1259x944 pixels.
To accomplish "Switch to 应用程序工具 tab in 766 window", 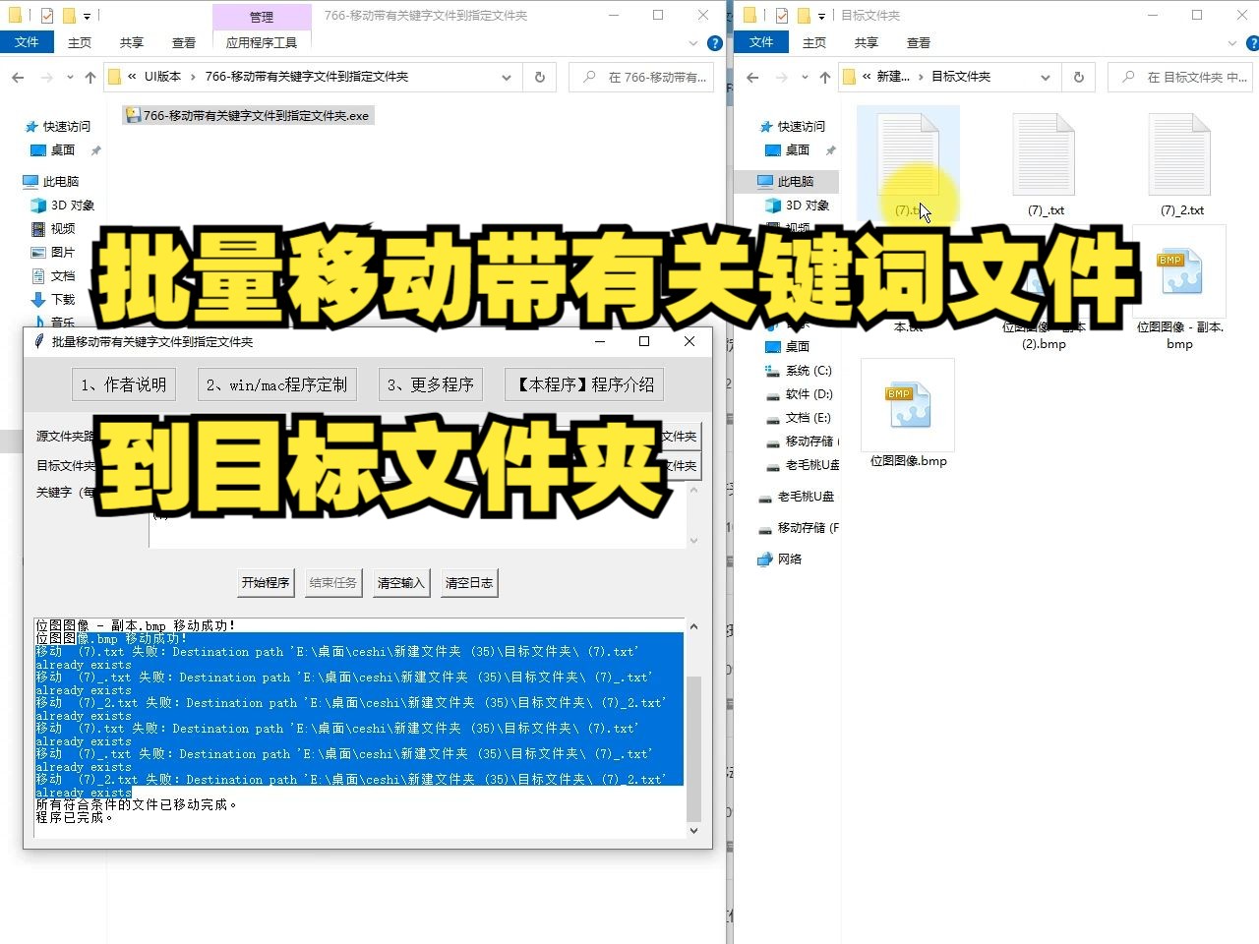I will click(x=262, y=42).
